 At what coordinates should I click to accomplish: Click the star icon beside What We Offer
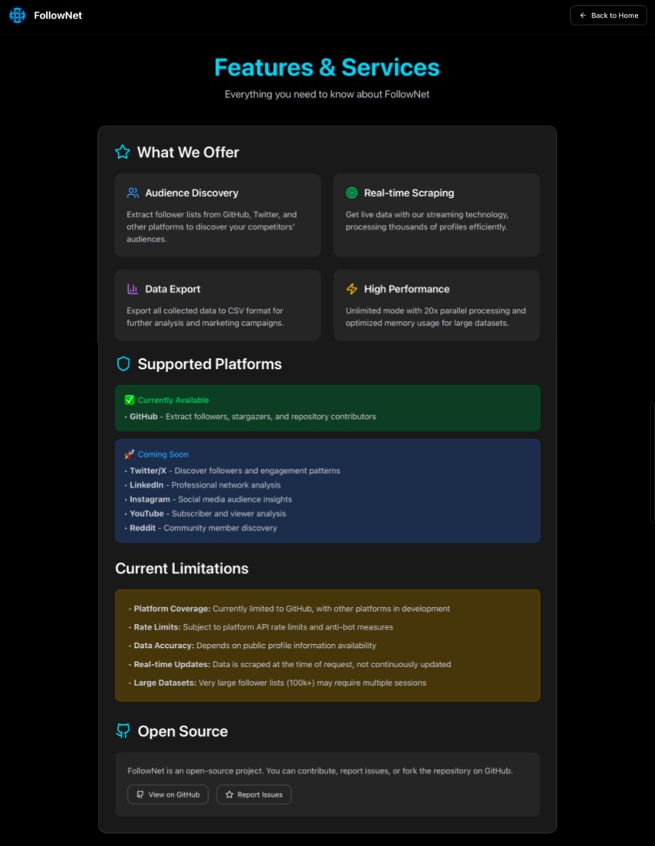[123, 152]
